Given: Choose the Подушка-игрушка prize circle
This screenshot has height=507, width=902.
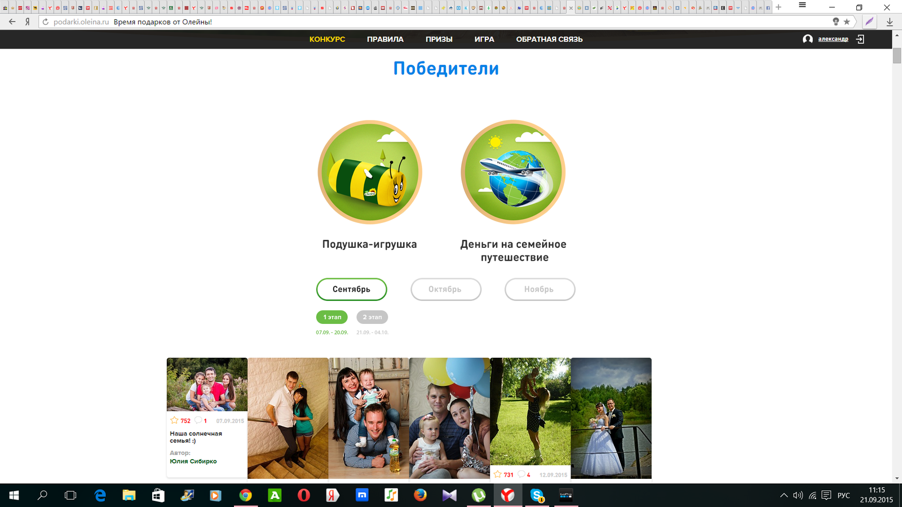Looking at the screenshot, I should click(x=370, y=172).
